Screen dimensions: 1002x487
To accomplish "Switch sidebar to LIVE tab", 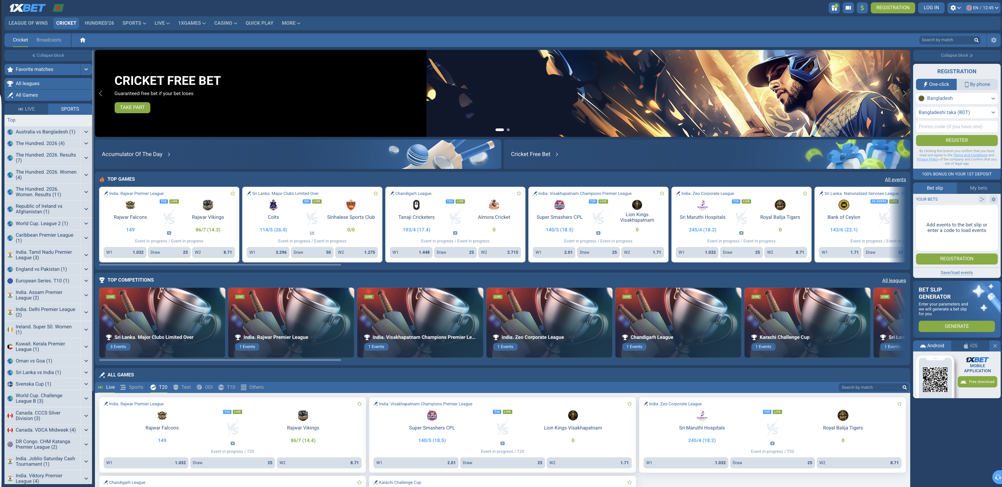I will click(27, 109).
